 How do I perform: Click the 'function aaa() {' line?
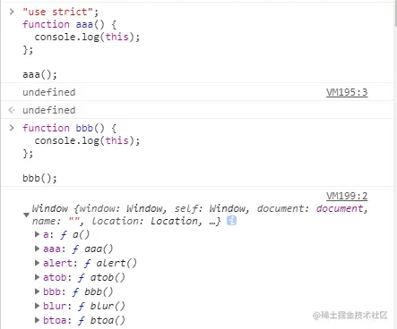click(x=69, y=24)
